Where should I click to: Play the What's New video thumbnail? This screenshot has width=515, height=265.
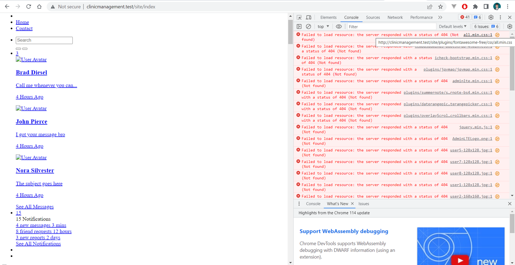click(461, 246)
